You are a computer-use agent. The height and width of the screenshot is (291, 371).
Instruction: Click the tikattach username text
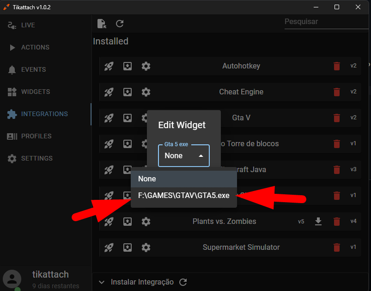[50, 274]
